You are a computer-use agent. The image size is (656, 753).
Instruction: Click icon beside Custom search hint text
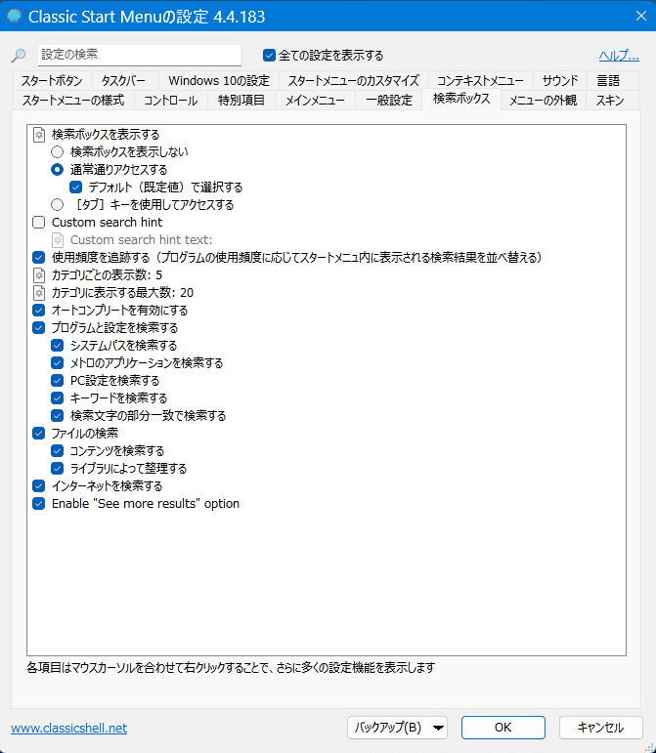(x=58, y=240)
